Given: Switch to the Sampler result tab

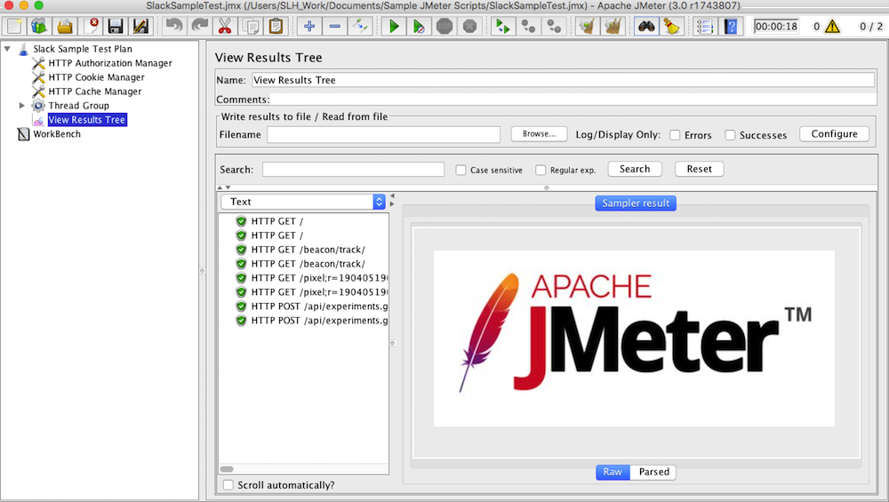Looking at the screenshot, I should coord(636,203).
